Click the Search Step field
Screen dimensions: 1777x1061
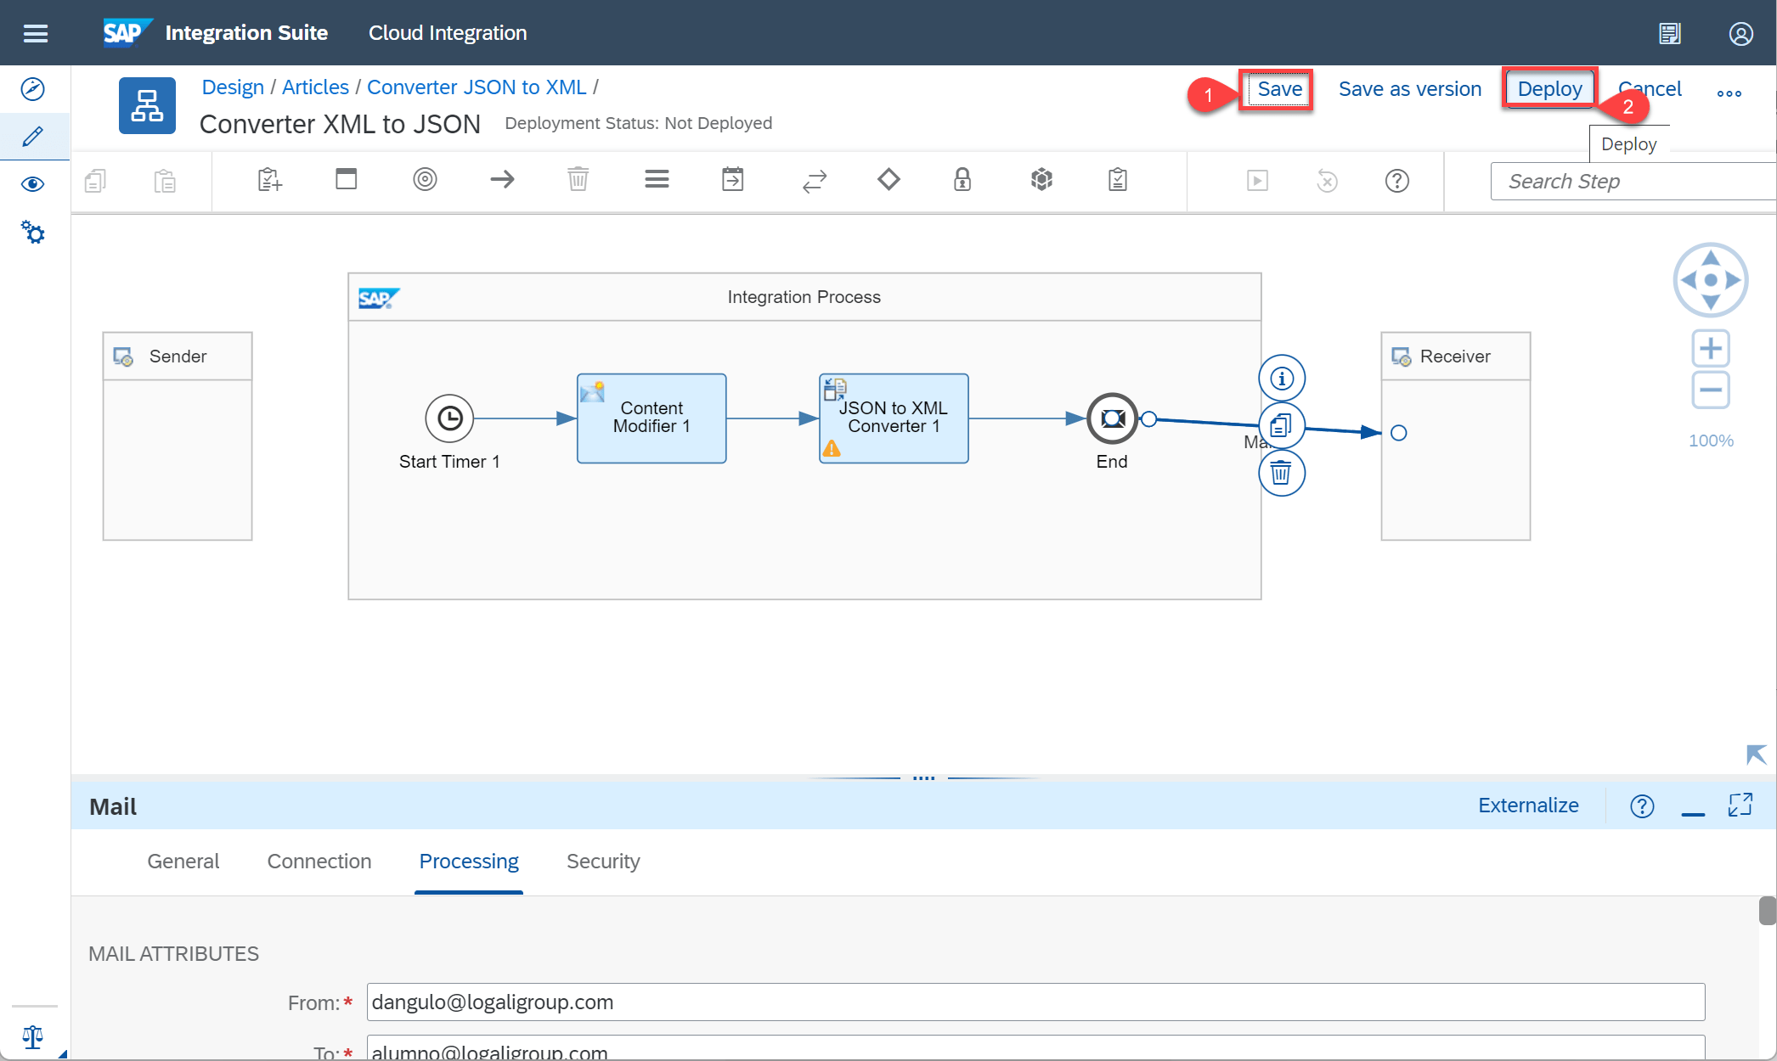pos(1633,182)
